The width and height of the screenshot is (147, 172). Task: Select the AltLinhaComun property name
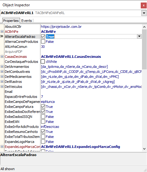[16, 47]
